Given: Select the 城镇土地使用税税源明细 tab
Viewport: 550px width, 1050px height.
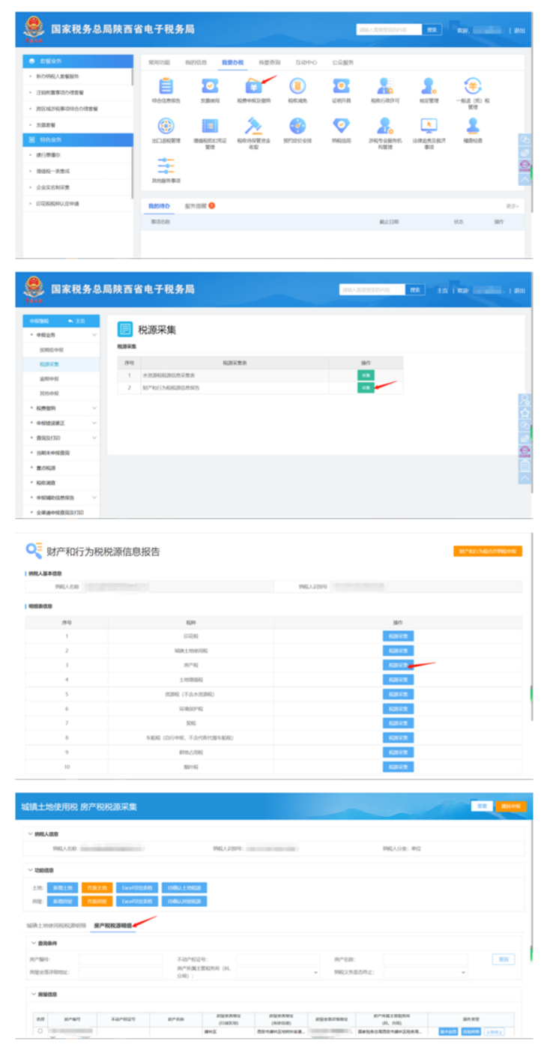Looking at the screenshot, I should 56,926.
